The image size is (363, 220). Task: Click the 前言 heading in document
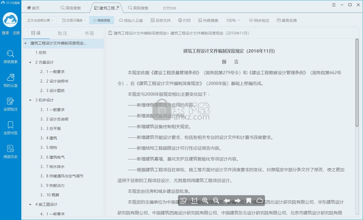(230, 62)
